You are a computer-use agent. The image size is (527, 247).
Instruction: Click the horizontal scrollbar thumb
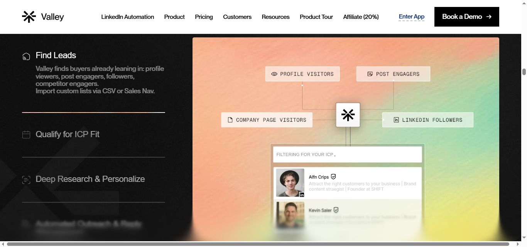(x=258, y=244)
